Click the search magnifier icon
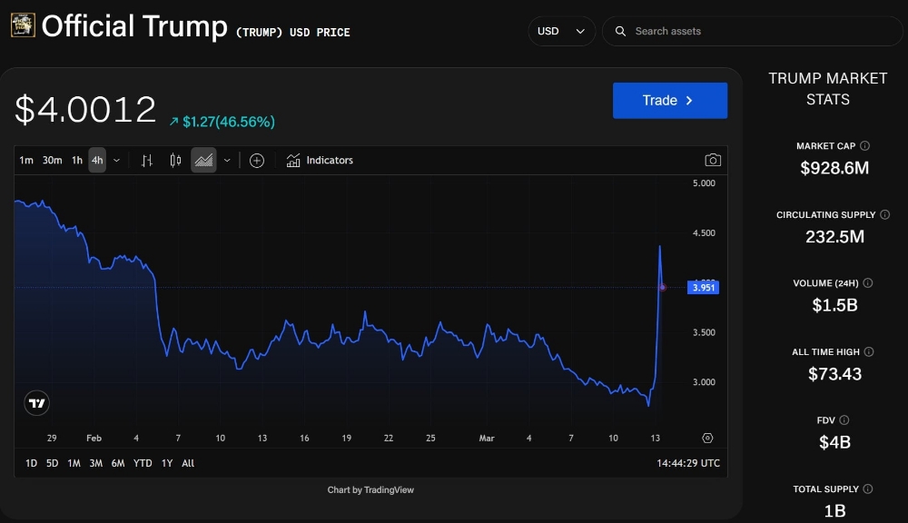Viewport: 908px width, 523px height. [620, 31]
